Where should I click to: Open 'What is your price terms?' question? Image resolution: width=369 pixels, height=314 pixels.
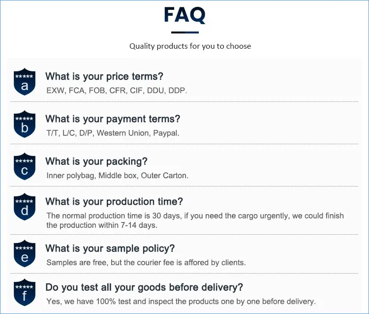click(104, 76)
